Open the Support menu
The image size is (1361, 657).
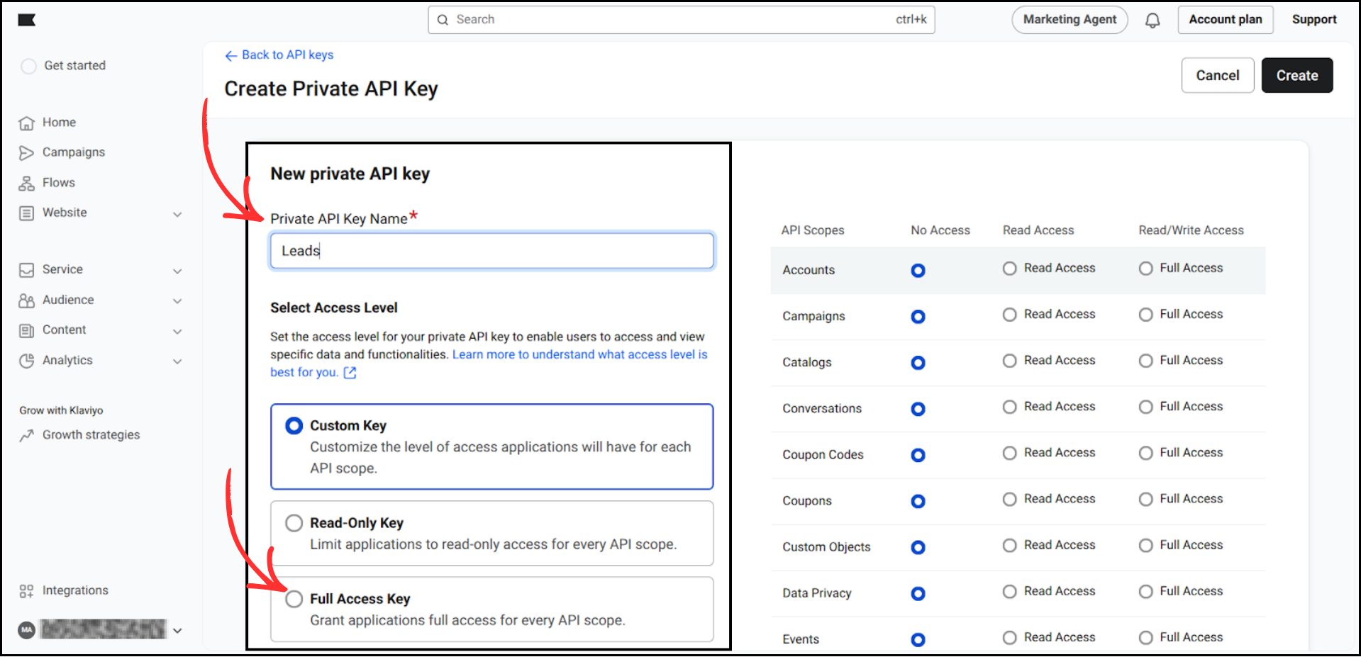(x=1313, y=19)
